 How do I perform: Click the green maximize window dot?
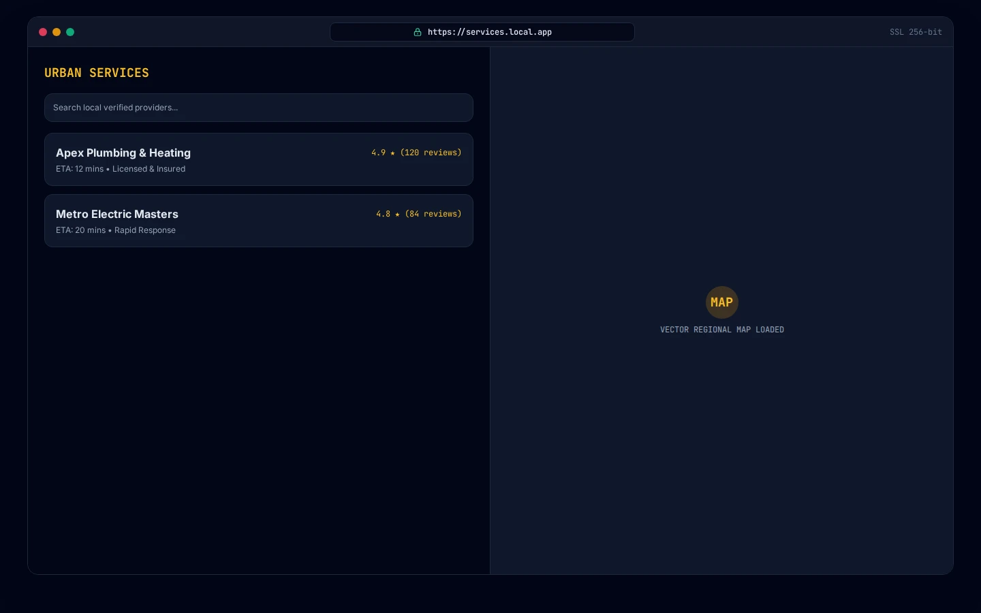click(70, 32)
